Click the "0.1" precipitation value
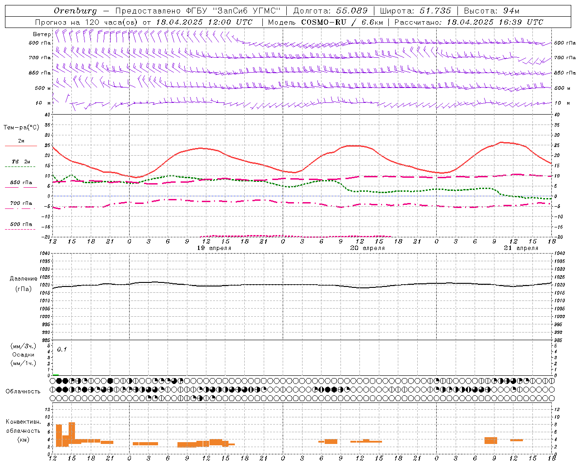The width and height of the screenshot is (578, 462). pos(62,350)
